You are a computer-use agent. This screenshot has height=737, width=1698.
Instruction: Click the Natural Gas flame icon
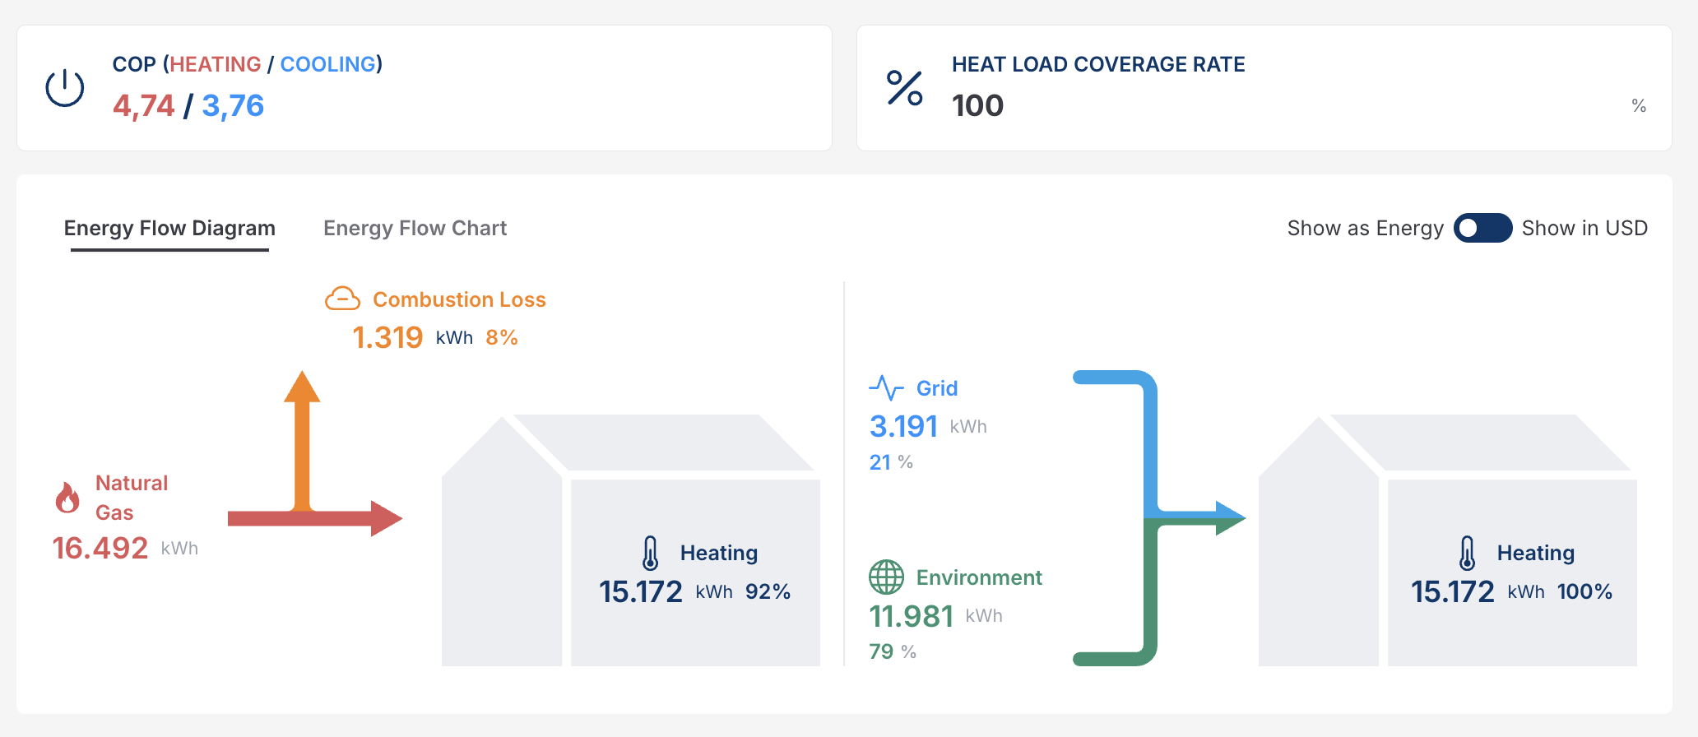click(x=67, y=498)
